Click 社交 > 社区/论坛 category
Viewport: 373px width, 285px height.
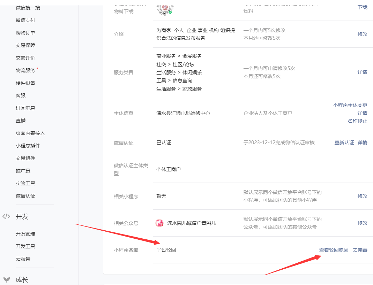175,64
